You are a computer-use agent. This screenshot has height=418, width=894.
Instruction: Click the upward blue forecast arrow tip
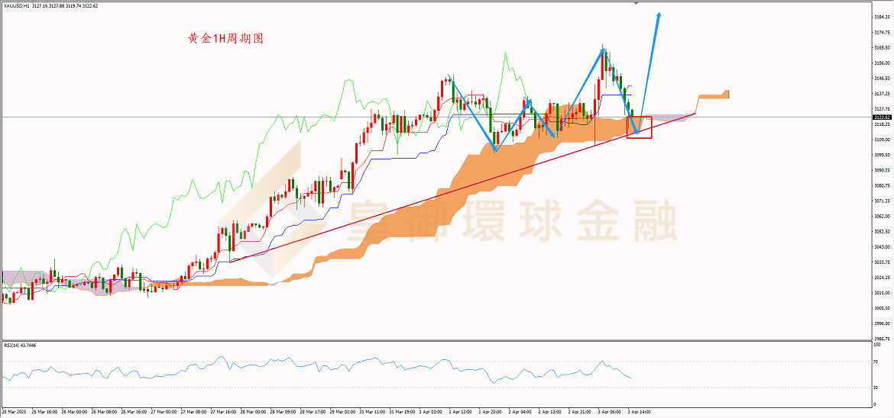(659, 14)
